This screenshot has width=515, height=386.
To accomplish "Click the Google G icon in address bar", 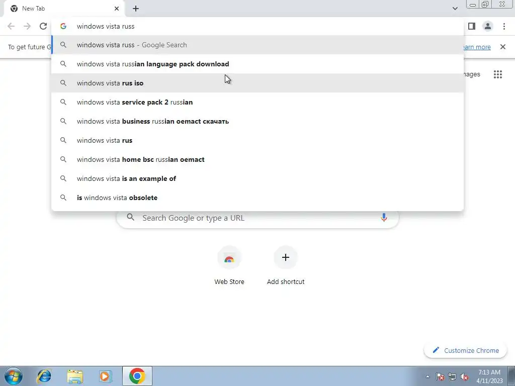I will coord(63,26).
